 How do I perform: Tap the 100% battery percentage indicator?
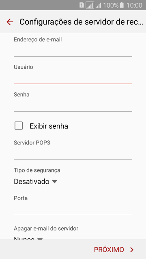(111, 5)
